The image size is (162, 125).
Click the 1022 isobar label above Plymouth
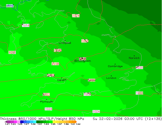pos(46,94)
